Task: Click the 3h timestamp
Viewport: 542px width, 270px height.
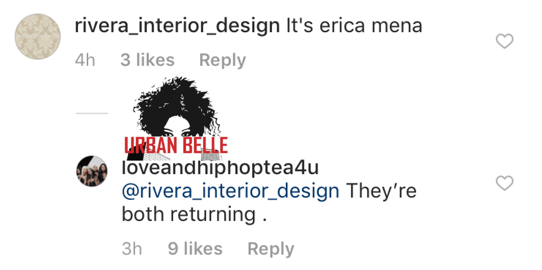Action: point(132,249)
